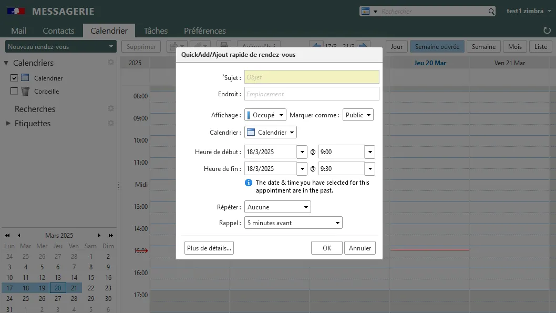Select the Semaine ouvrée view
Viewport: 556px width, 313px height.
(x=437, y=46)
